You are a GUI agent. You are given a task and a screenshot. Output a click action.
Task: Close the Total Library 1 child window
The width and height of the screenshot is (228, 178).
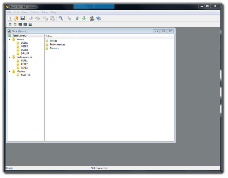point(170,31)
